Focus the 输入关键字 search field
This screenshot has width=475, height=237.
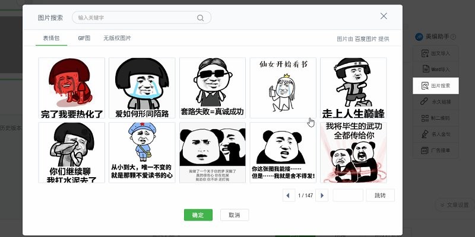[x=141, y=18]
